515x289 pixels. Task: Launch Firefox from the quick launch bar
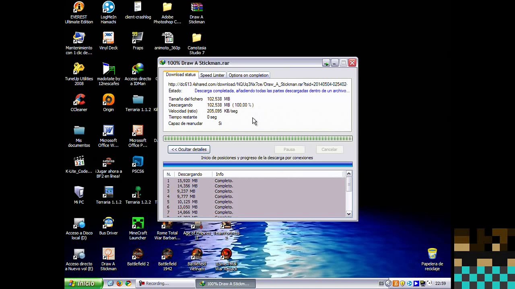click(x=119, y=283)
